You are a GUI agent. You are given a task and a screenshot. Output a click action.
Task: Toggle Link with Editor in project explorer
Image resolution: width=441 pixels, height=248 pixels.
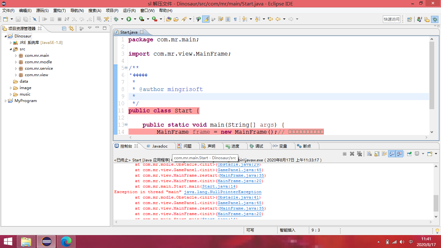pyautogui.click(x=71, y=28)
